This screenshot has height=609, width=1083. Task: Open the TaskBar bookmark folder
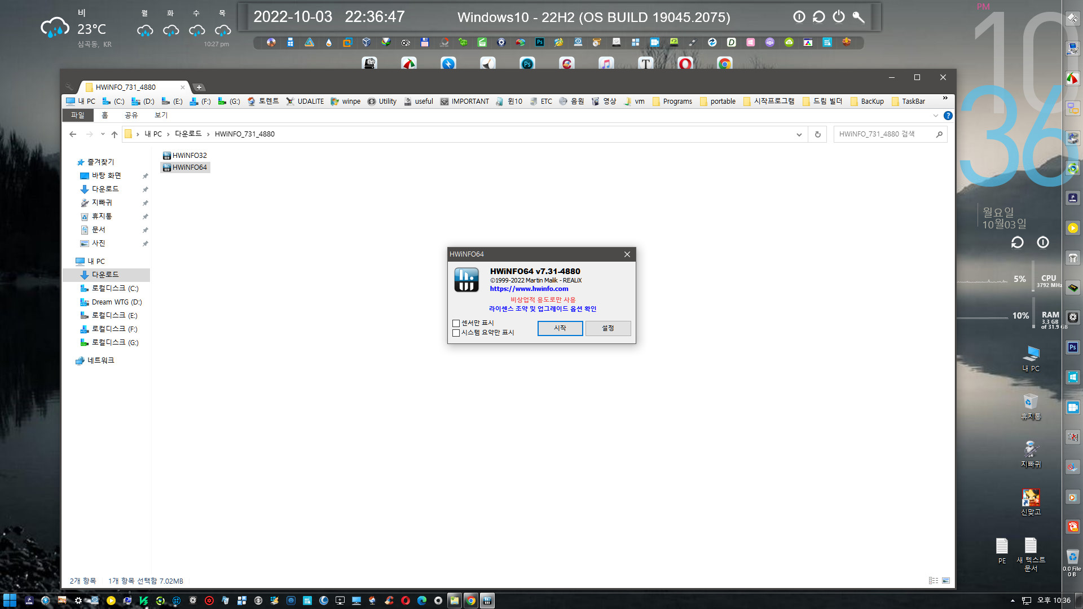(x=908, y=101)
